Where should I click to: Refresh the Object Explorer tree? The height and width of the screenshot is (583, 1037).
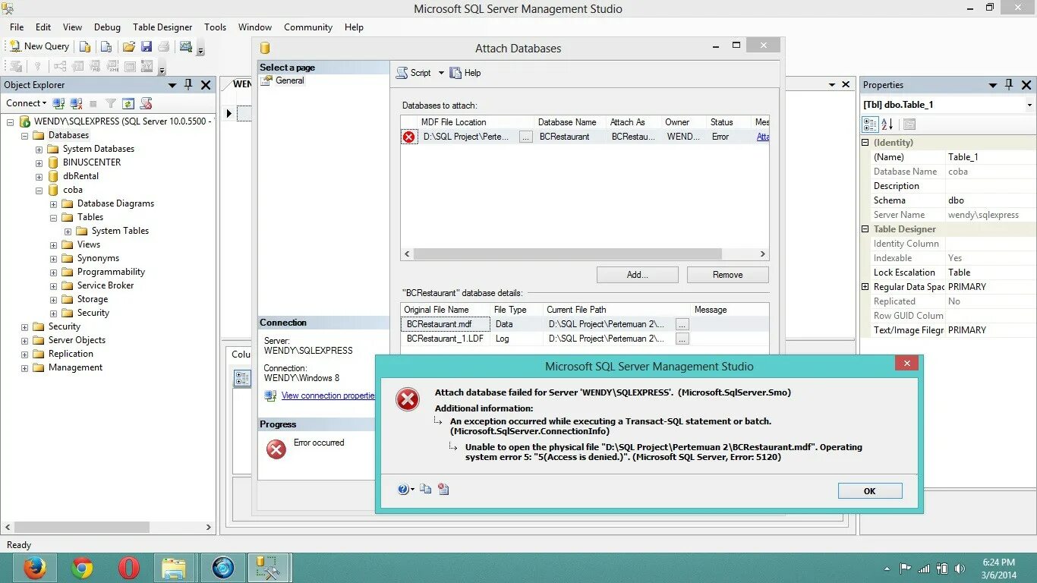tap(128, 103)
